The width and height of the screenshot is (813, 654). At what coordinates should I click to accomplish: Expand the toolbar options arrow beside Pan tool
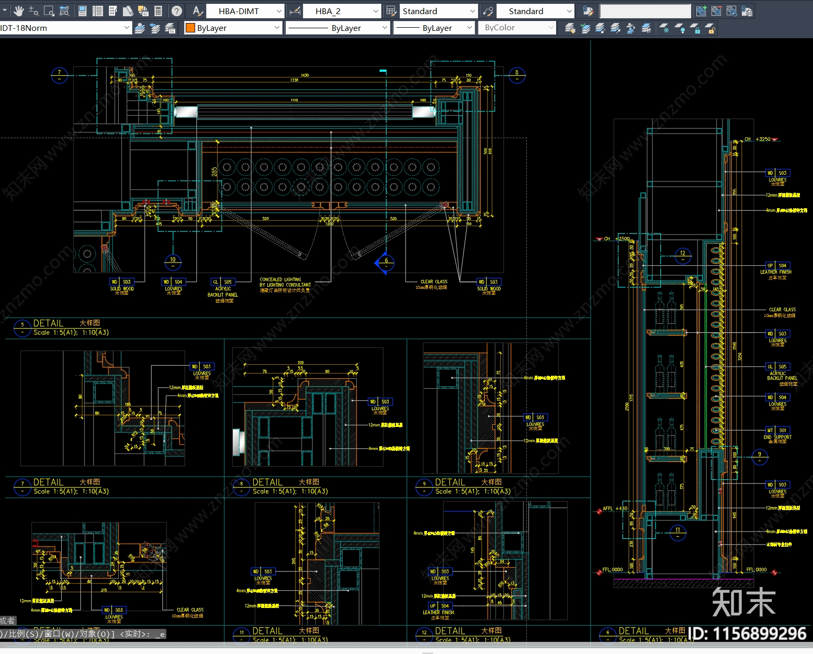[5, 11]
